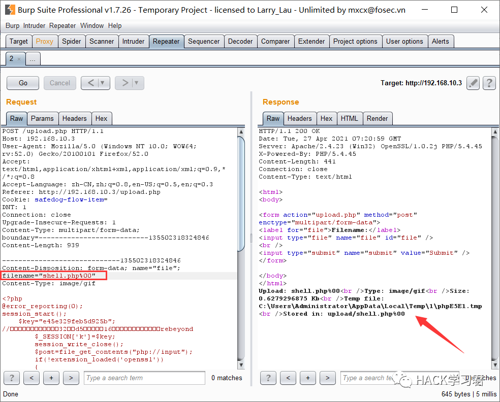
Task: Go to previous match in request search
Action: click(32, 378)
